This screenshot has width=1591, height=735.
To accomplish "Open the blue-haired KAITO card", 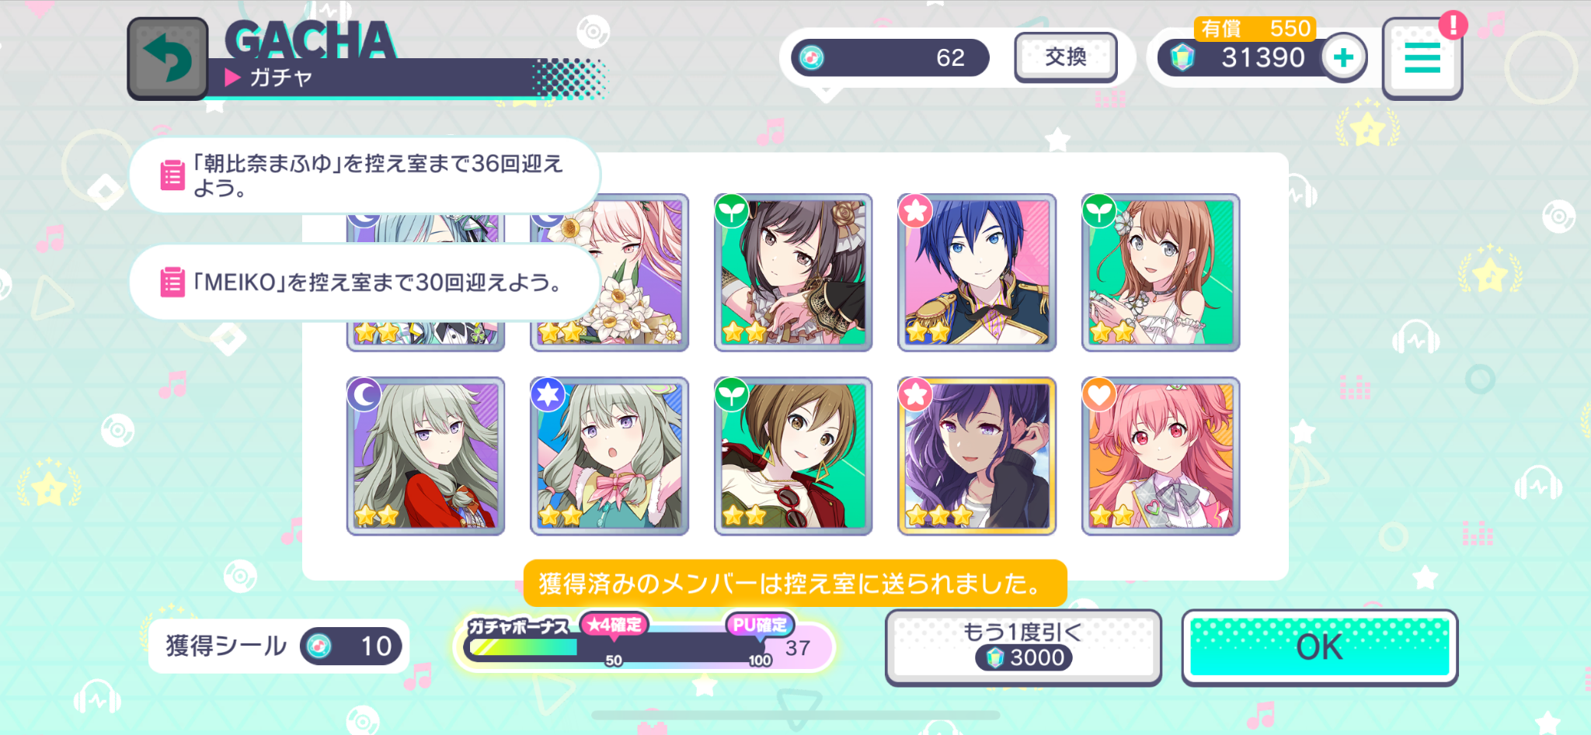I will click(x=977, y=272).
